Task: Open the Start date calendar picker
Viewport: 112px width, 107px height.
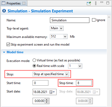Action: (52, 92)
